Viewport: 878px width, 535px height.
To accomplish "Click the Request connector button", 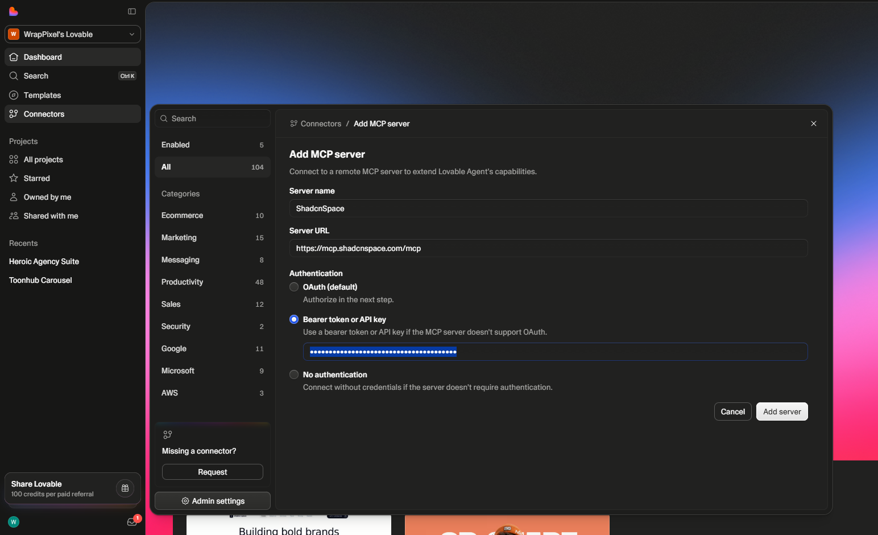I will 213,472.
